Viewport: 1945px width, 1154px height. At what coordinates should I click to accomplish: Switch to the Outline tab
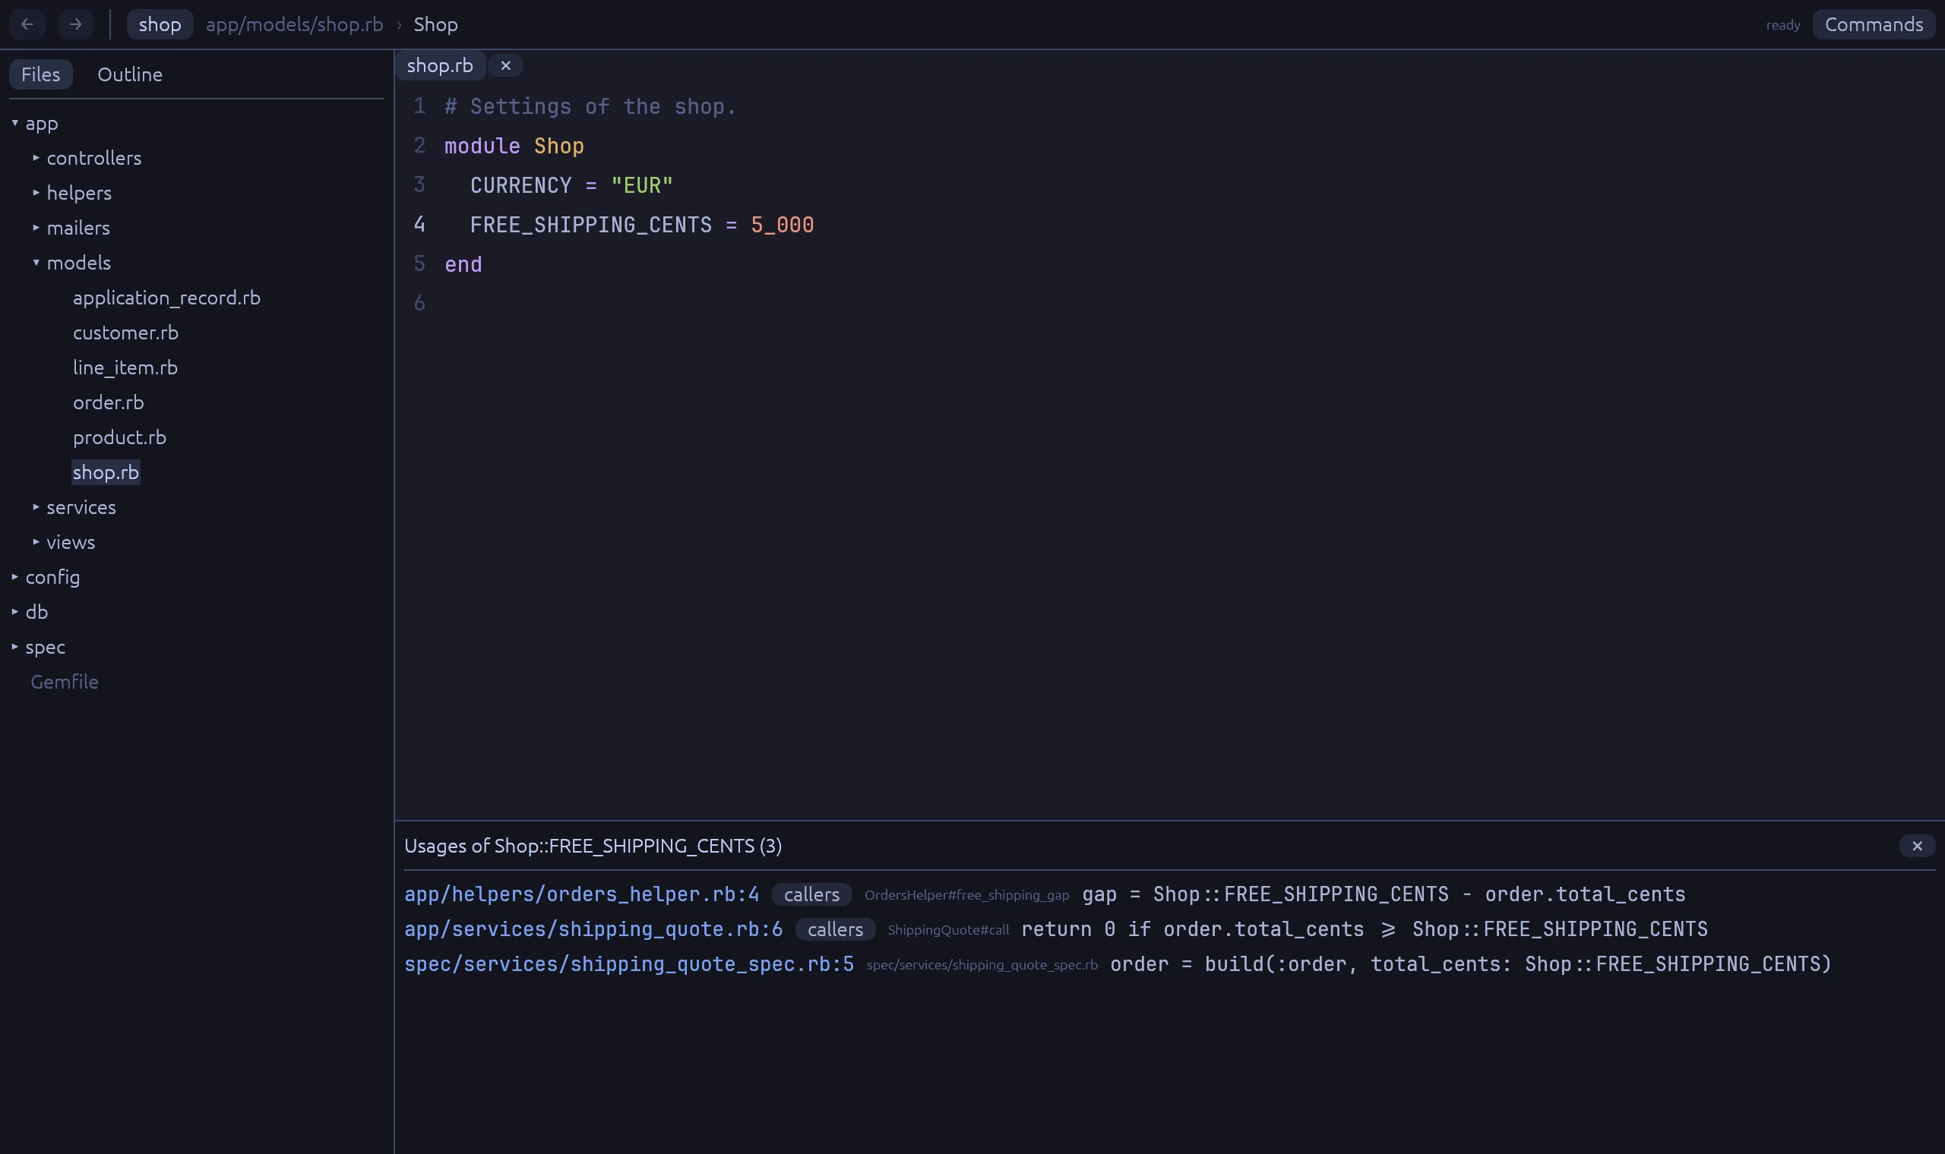(130, 74)
